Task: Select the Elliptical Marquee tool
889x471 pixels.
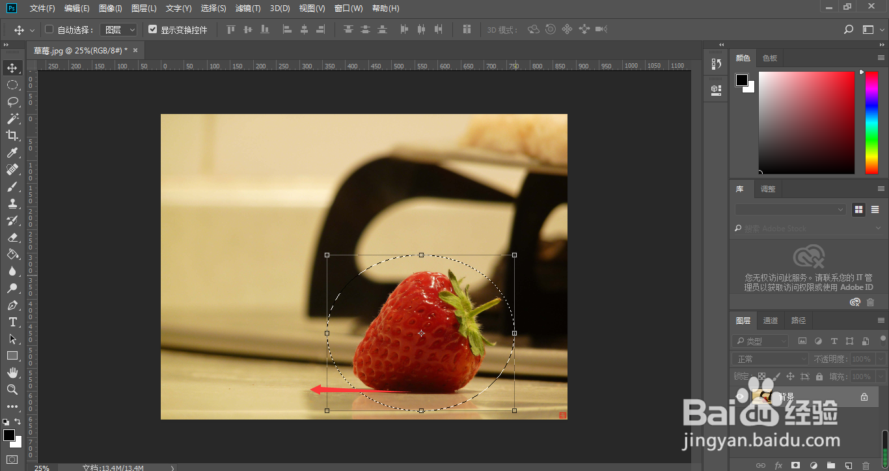Action: (x=12, y=85)
